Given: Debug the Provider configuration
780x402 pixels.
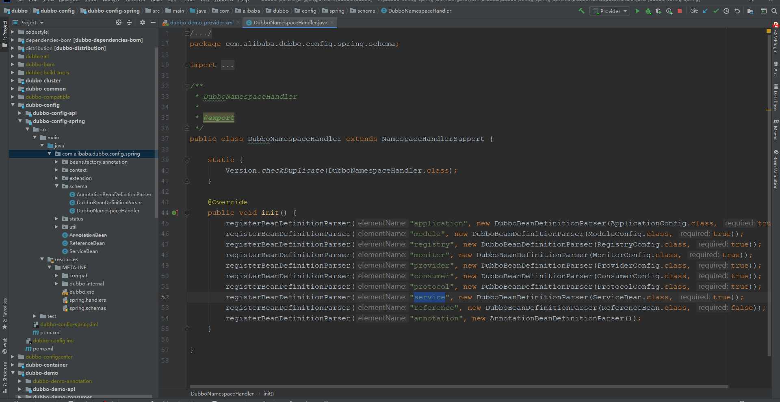Looking at the screenshot, I should [x=648, y=11].
